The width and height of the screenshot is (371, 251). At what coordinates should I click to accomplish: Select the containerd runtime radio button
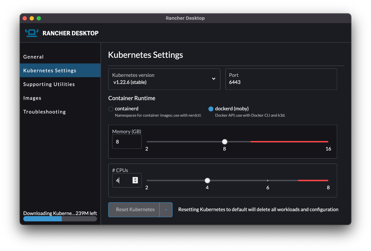(111, 109)
